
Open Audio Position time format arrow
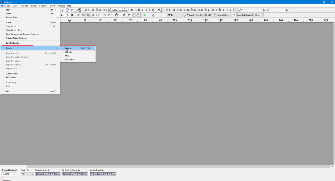click(115, 174)
